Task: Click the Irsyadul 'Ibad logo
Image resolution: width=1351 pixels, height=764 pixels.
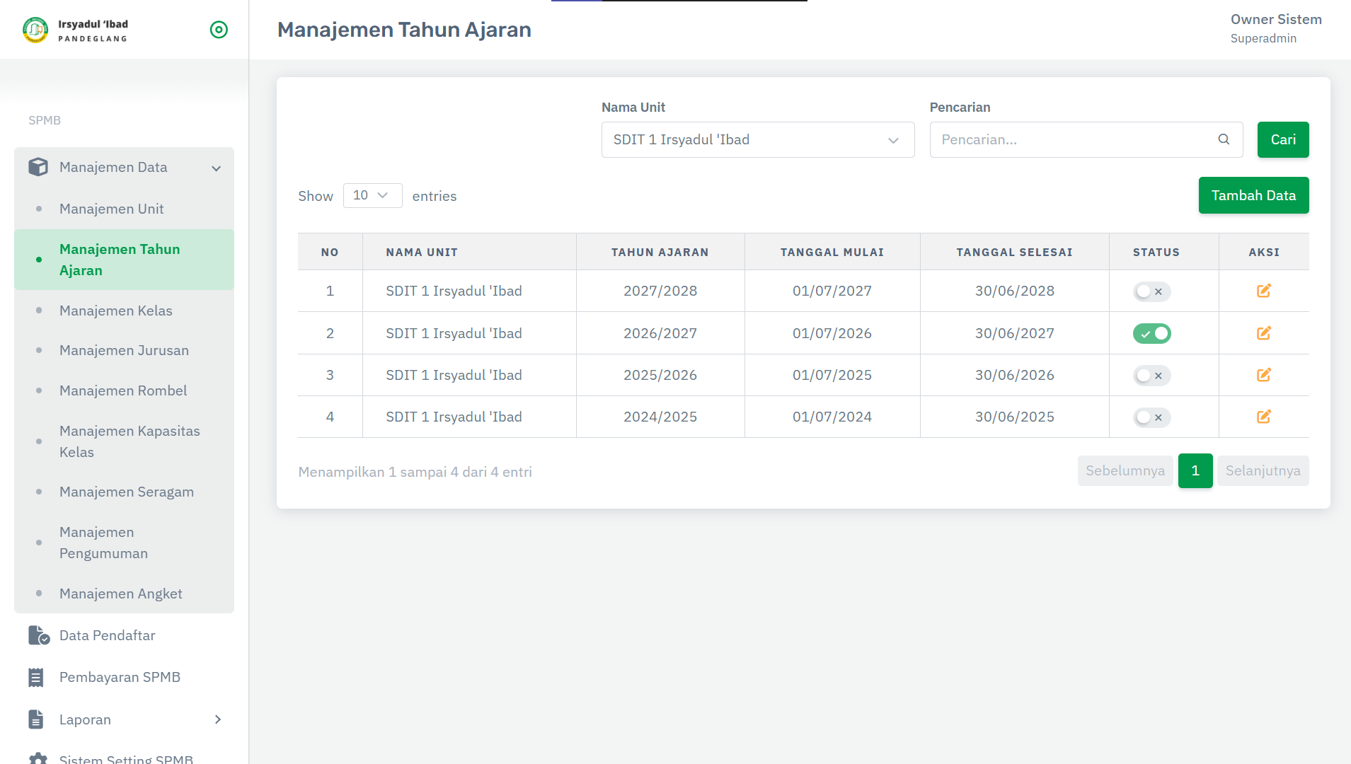Action: pos(75,30)
